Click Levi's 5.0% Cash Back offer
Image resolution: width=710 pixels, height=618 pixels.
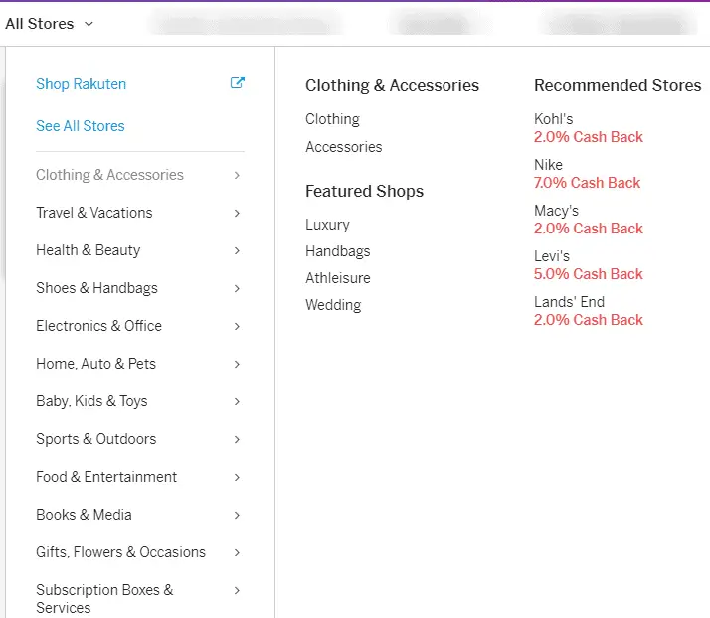pos(589,274)
